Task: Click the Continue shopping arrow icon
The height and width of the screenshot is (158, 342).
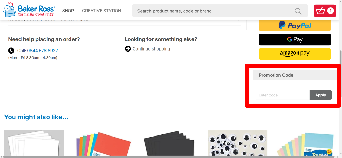Action: (128, 49)
